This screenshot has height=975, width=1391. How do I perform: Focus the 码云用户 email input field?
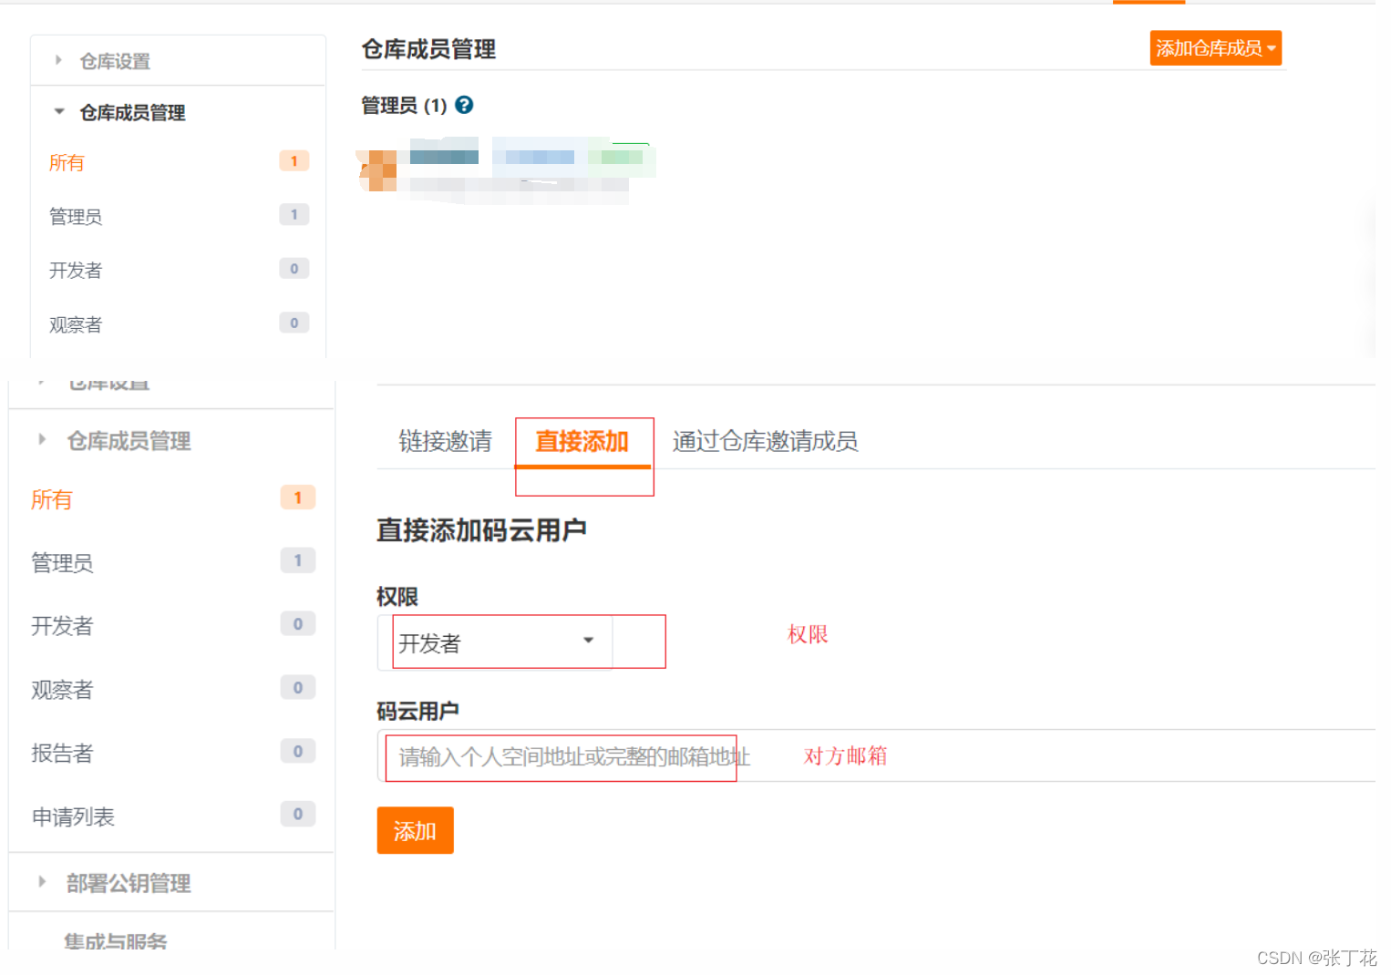point(876,755)
